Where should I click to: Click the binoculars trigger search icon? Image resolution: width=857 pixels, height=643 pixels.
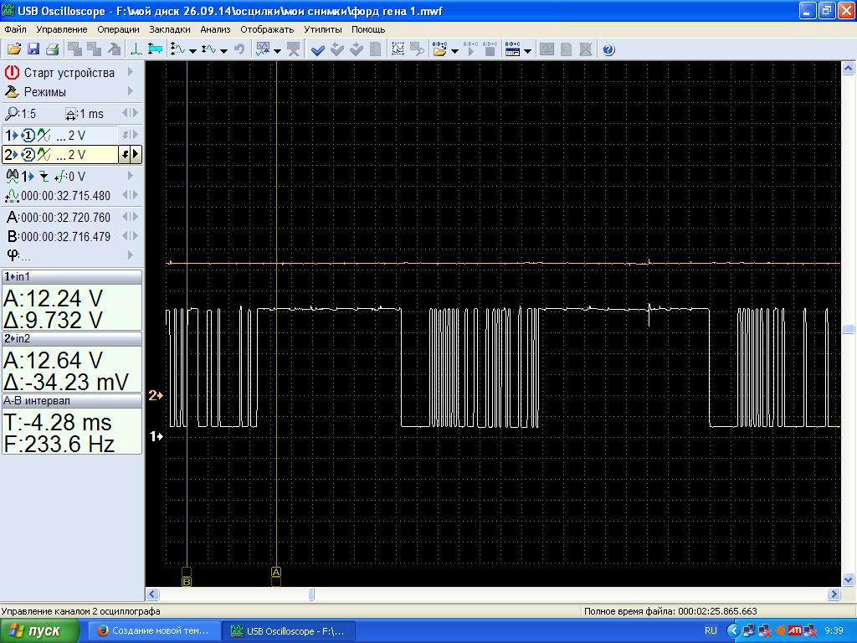coord(13,176)
